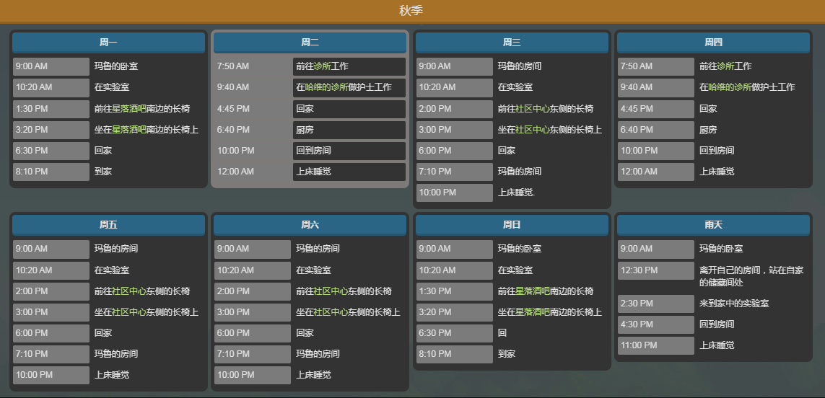This screenshot has width=825, height=398.
Task: Click 10:00 PM time cell under 周六
Action: pos(253,376)
